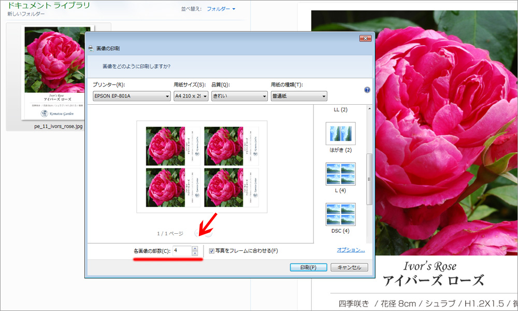518x311 pixels.
Task: Select the LL (2) layout thumbnail
Action: (340, 110)
